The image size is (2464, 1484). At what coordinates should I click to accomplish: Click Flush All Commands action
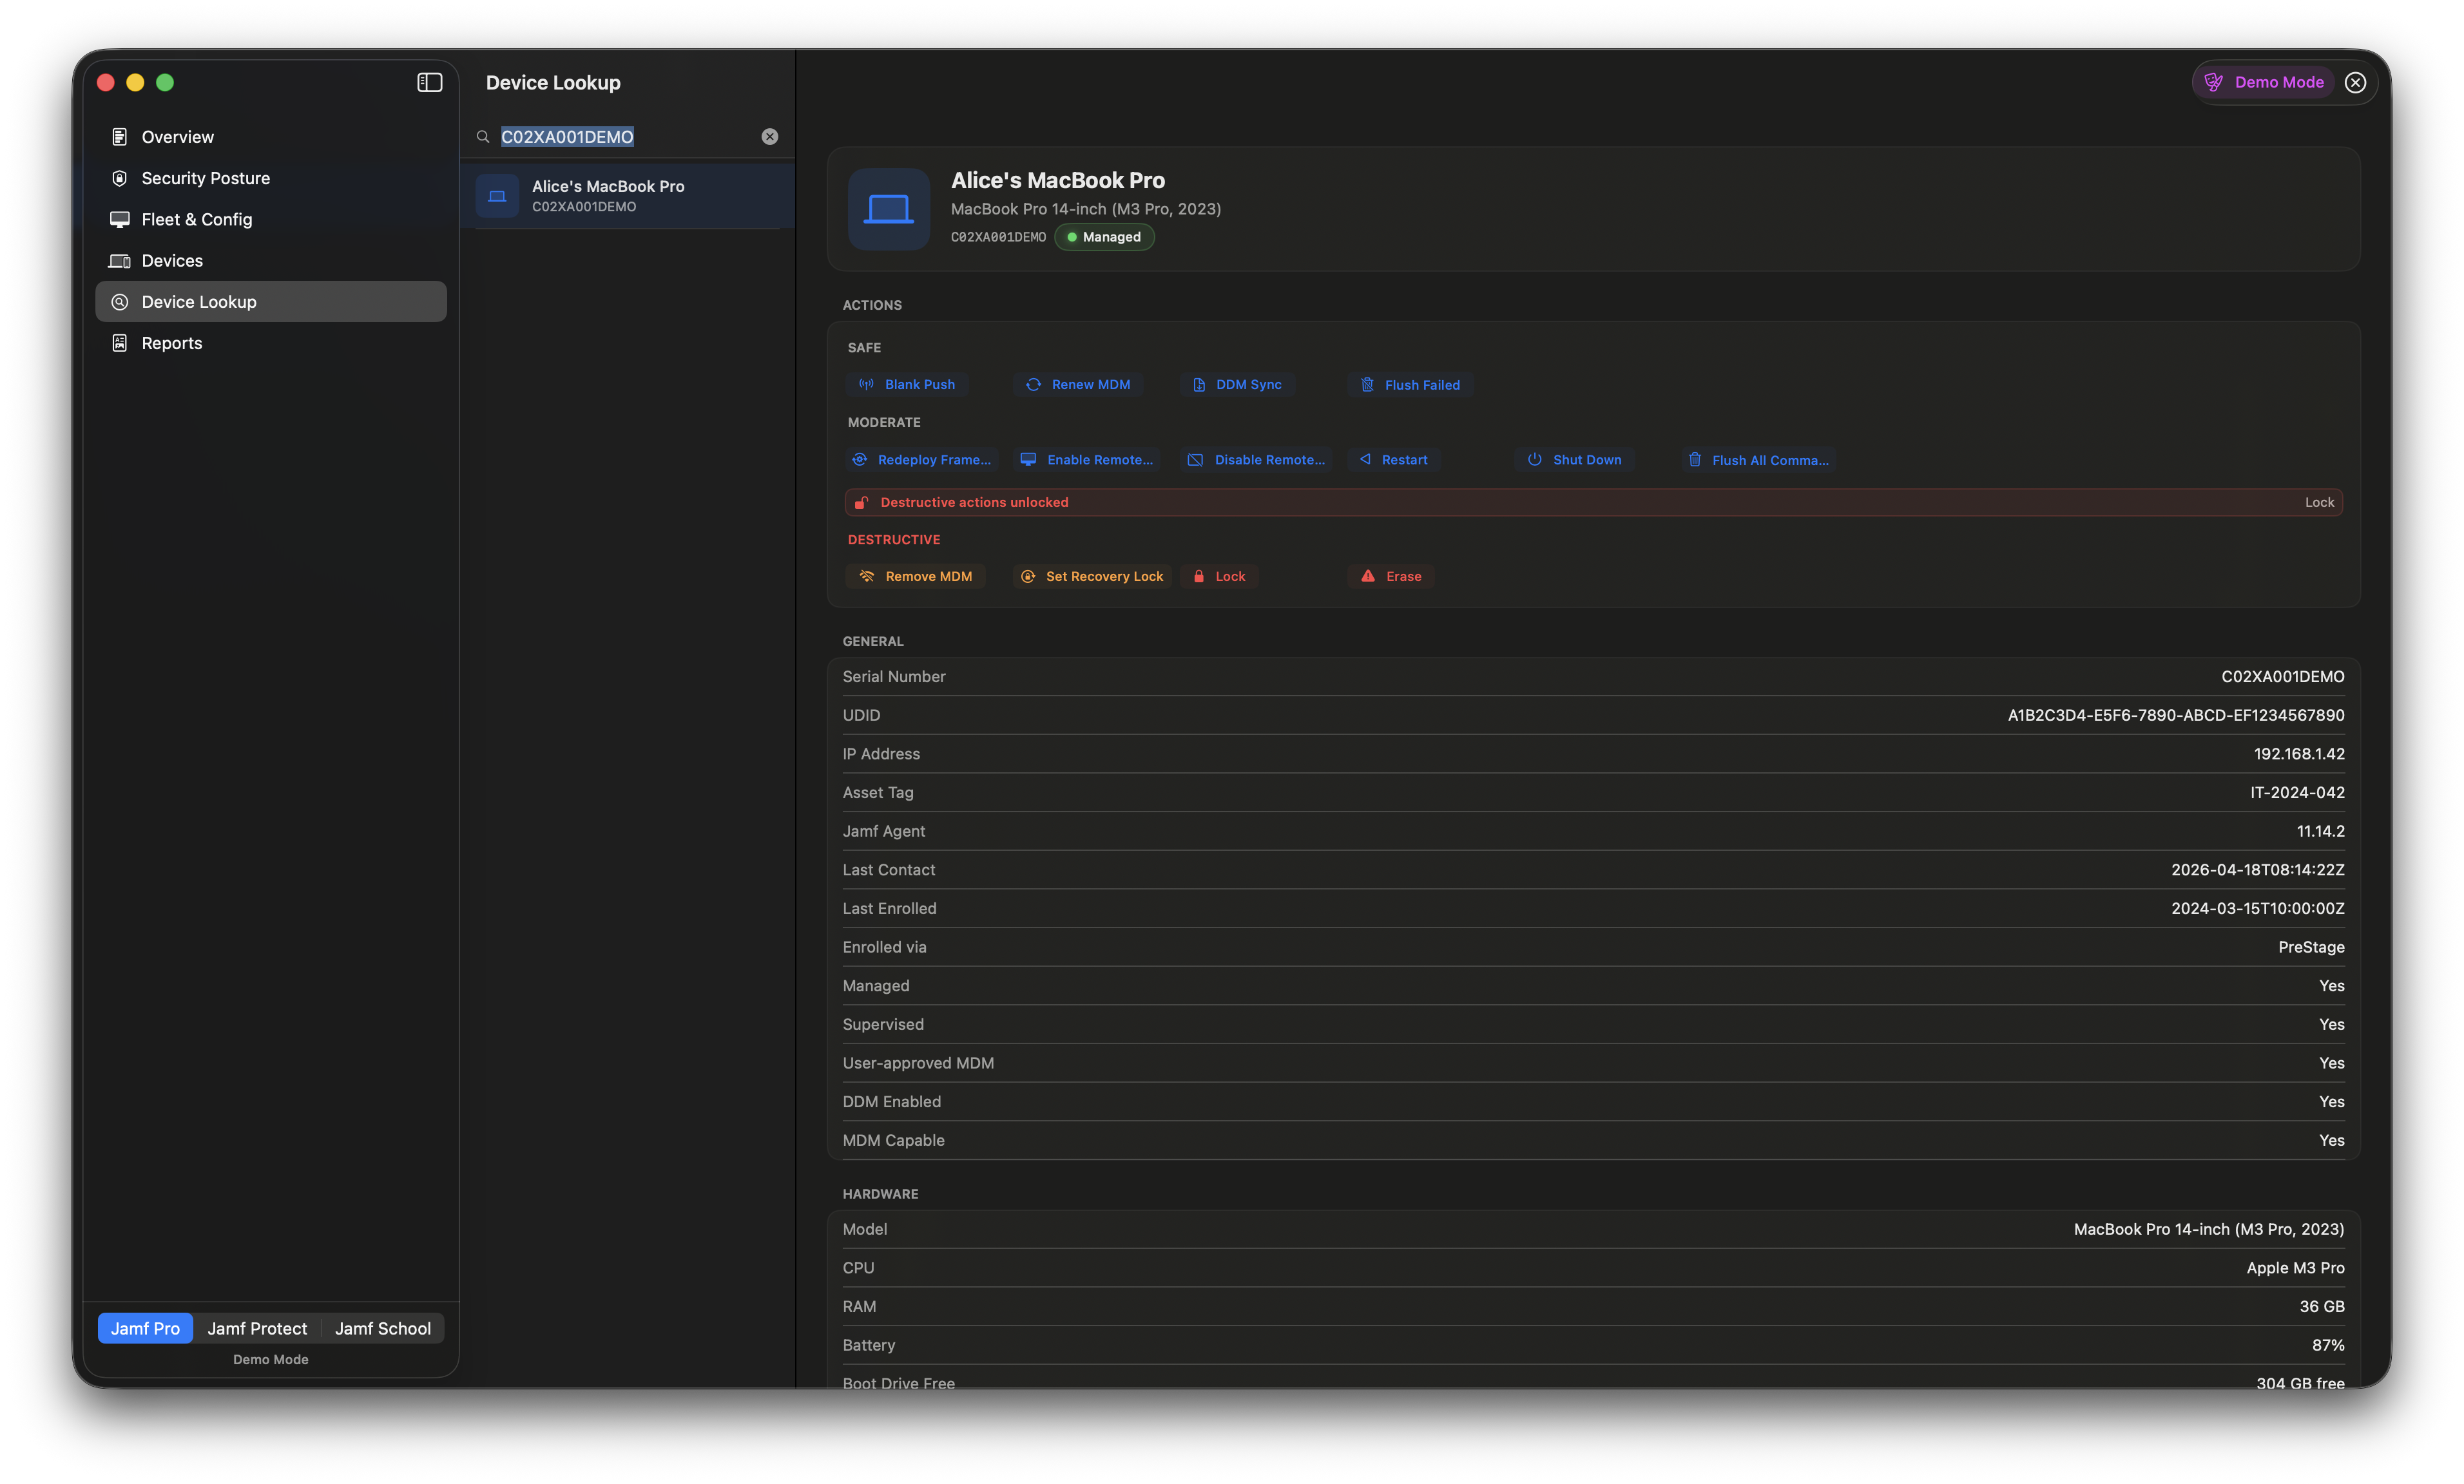click(x=1758, y=460)
